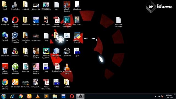This screenshot has height=99, width=176.
Task: Select the gta_sa Shortcut icon
Action: coord(36,51)
